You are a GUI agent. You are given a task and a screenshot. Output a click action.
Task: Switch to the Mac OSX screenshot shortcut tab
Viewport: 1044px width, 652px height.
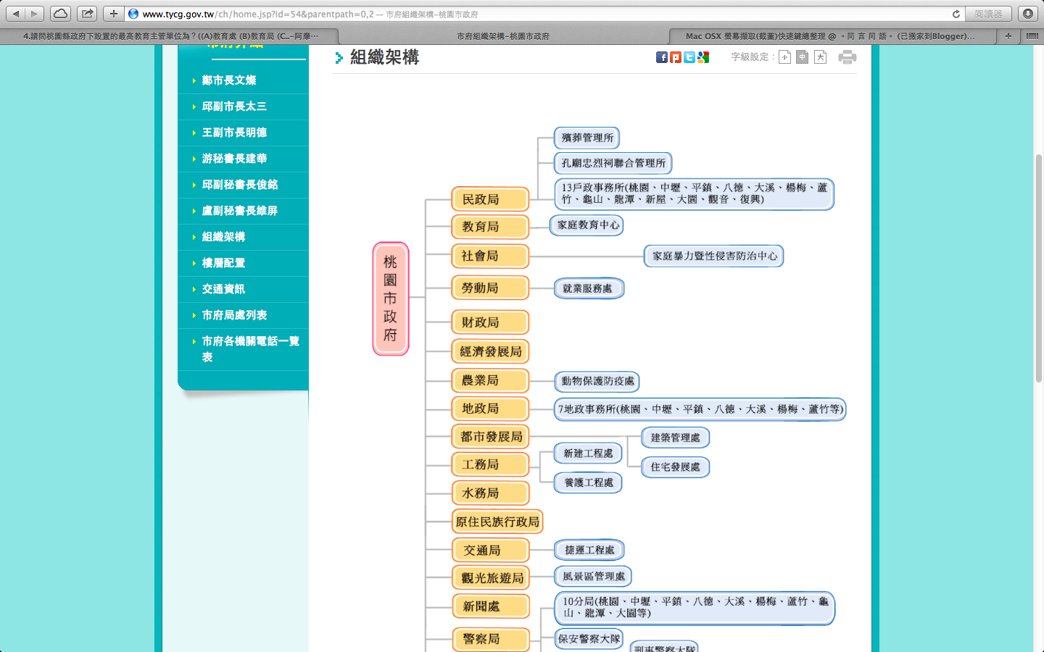[830, 35]
